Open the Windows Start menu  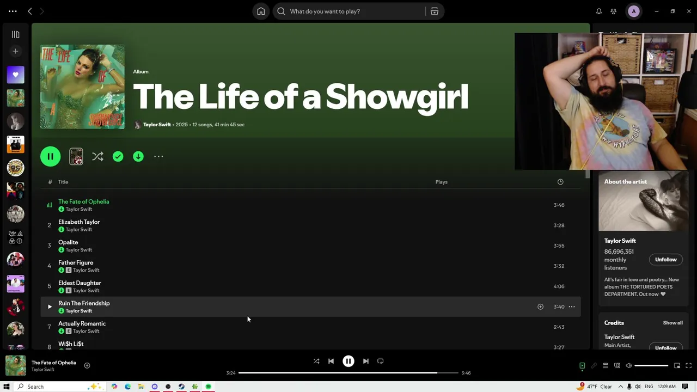tap(7, 387)
